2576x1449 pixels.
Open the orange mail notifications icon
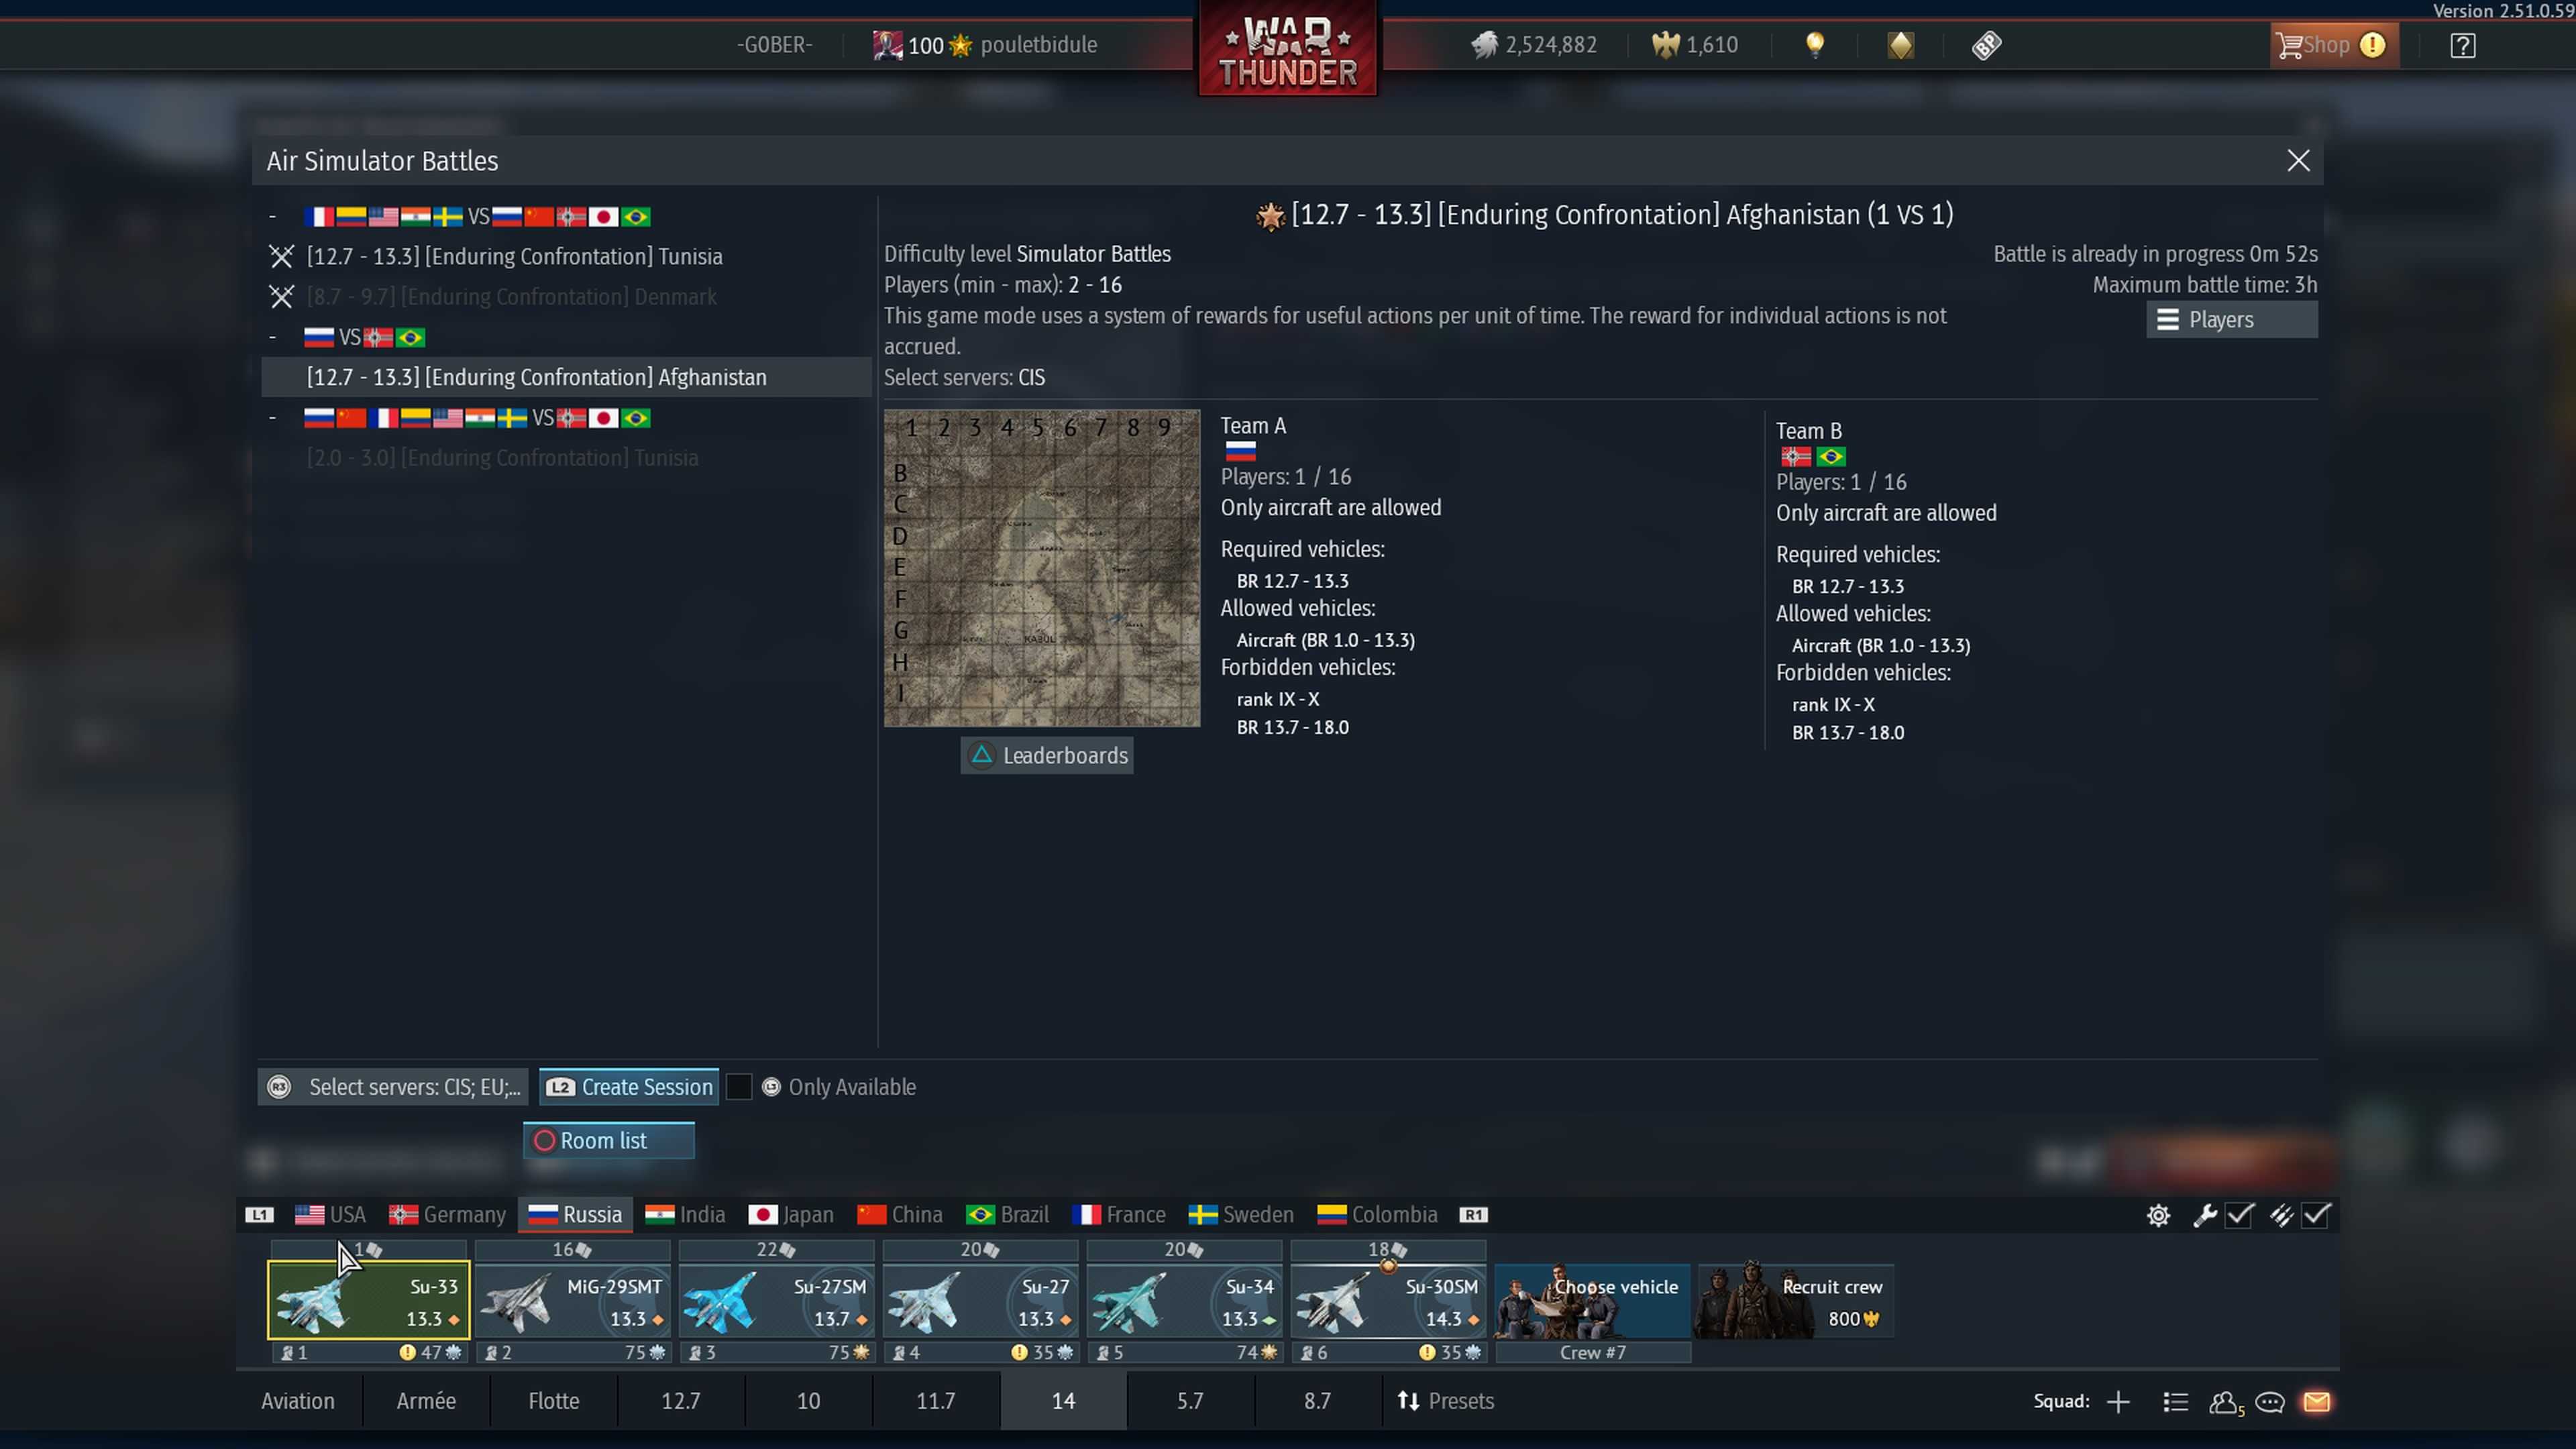click(x=2316, y=1401)
